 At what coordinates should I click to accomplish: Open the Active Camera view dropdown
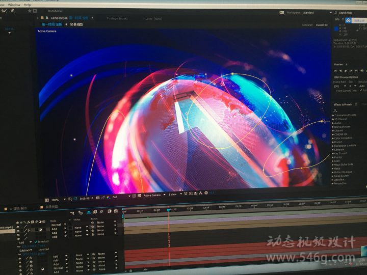click(x=153, y=195)
